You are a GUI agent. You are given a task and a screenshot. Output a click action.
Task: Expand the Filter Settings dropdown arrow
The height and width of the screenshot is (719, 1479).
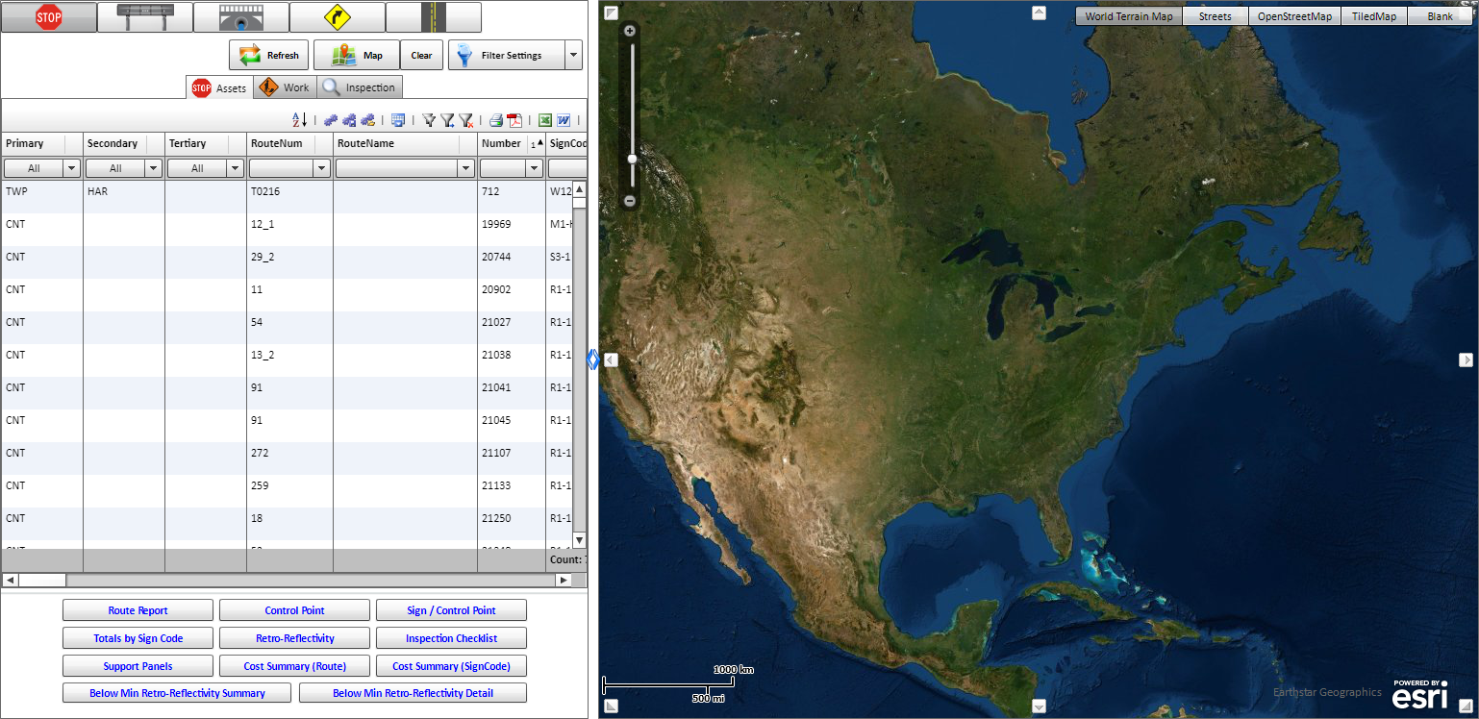coord(574,55)
